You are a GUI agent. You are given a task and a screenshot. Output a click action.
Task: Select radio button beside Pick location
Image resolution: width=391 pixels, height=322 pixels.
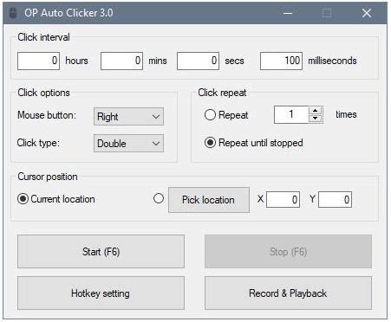[x=159, y=198]
